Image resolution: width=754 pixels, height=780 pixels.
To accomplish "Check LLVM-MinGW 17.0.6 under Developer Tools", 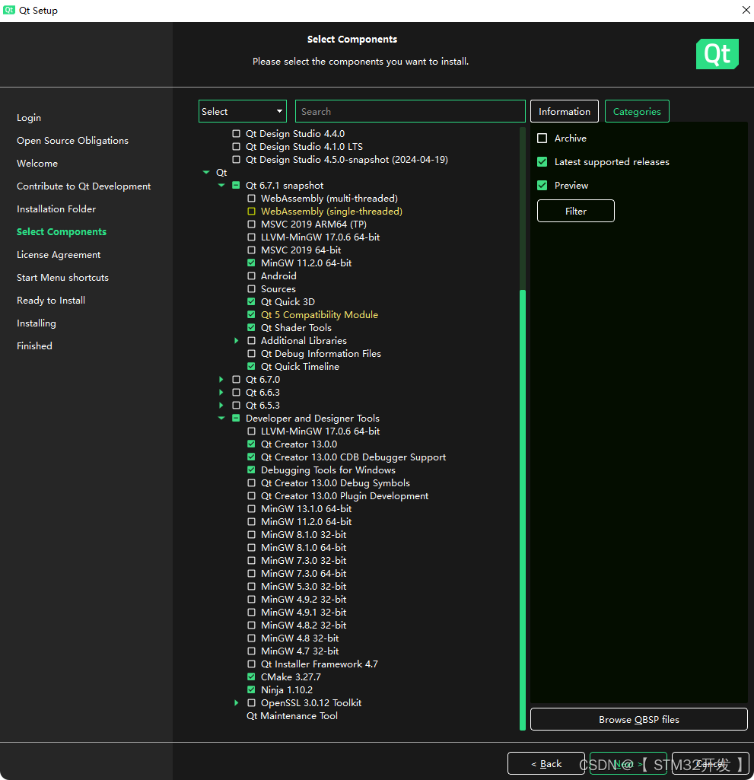I will (251, 431).
